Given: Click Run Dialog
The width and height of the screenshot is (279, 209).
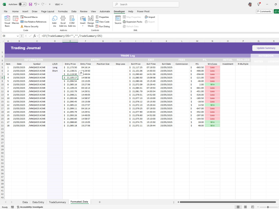Looking at the screenshot, I should pyautogui.click(x=103, y=26).
